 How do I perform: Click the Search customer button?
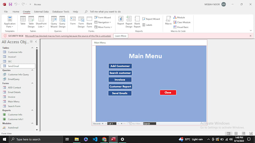click(x=120, y=73)
